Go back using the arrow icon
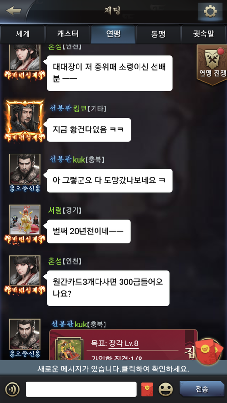The height and width of the screenshot is (403, 227). coord(13,11)
